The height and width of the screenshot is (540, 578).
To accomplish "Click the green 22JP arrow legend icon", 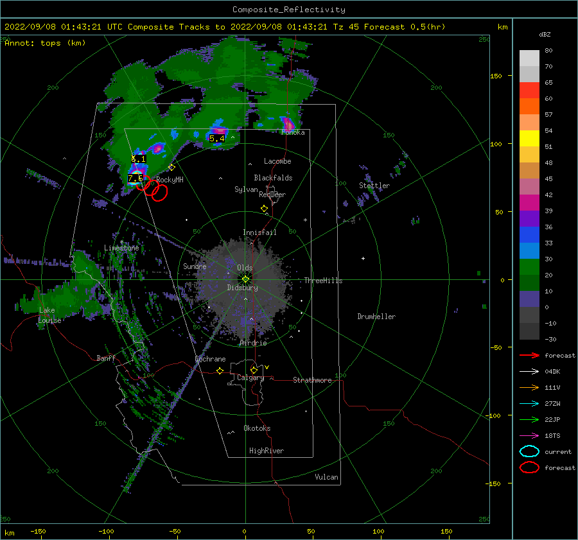I will click(x=529, y=419).
